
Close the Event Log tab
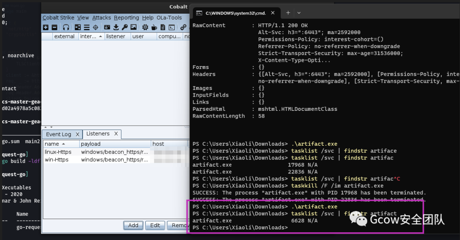78,134
